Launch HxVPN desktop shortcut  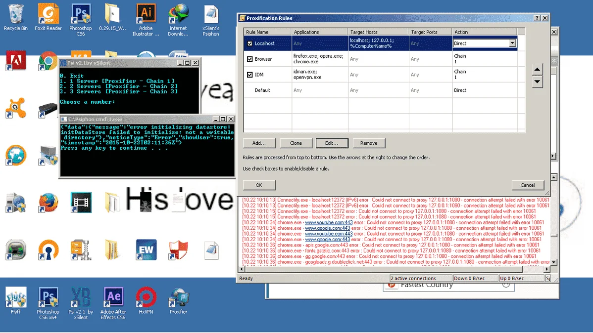click(146, 301)
